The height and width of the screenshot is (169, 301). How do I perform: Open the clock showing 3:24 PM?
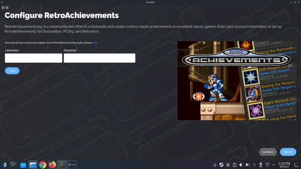coord(284,165)
